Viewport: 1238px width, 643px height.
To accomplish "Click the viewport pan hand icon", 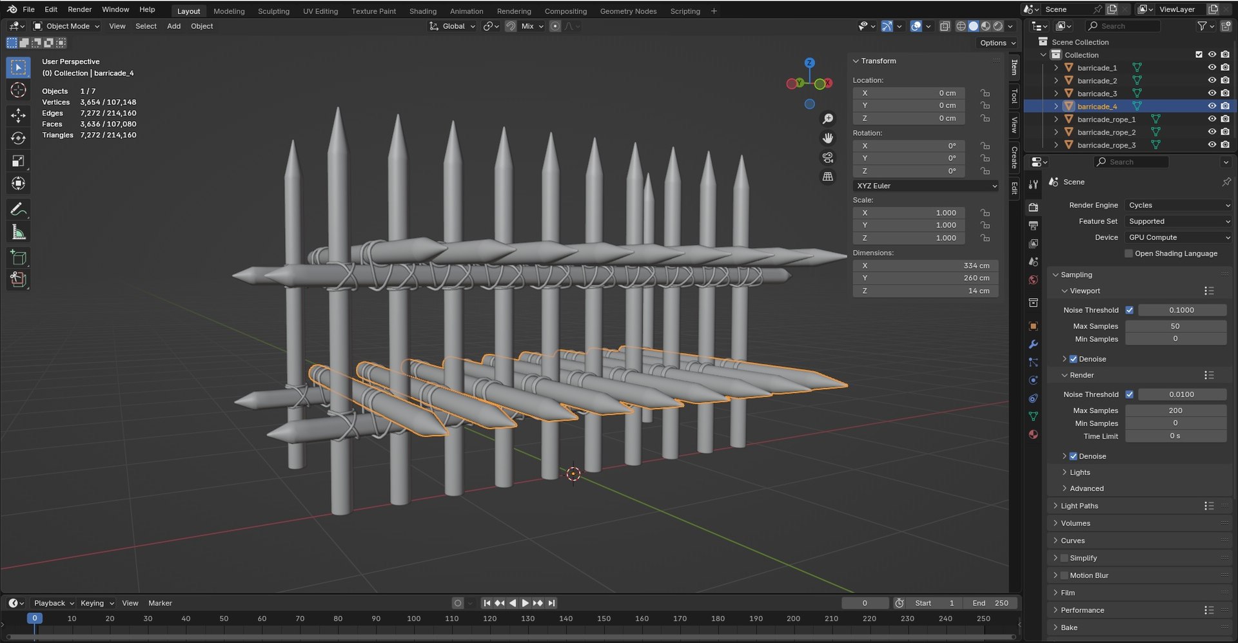I will [828, 138].
